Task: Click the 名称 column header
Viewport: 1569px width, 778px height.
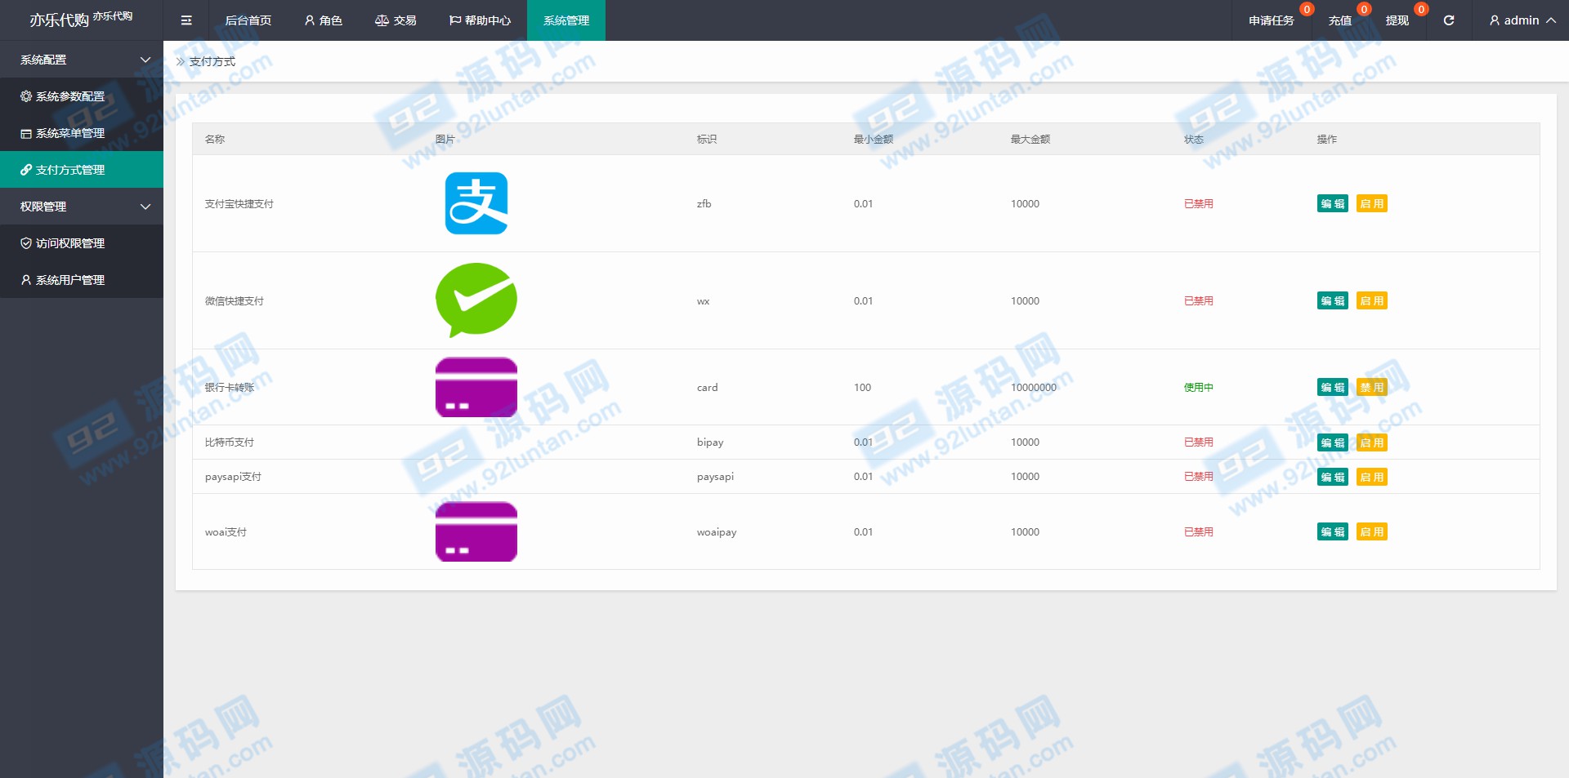Action: [x=215, y=139]
